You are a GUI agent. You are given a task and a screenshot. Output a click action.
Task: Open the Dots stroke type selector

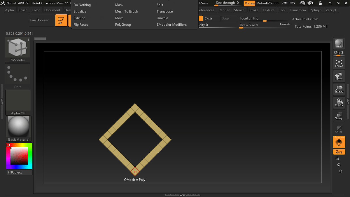pyautogui.click(x=18, y=76)
